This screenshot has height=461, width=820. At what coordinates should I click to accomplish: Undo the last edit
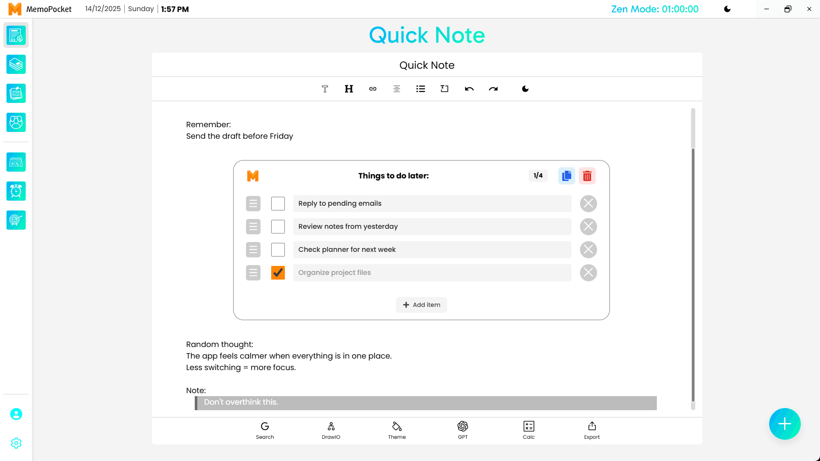[469, 89]
